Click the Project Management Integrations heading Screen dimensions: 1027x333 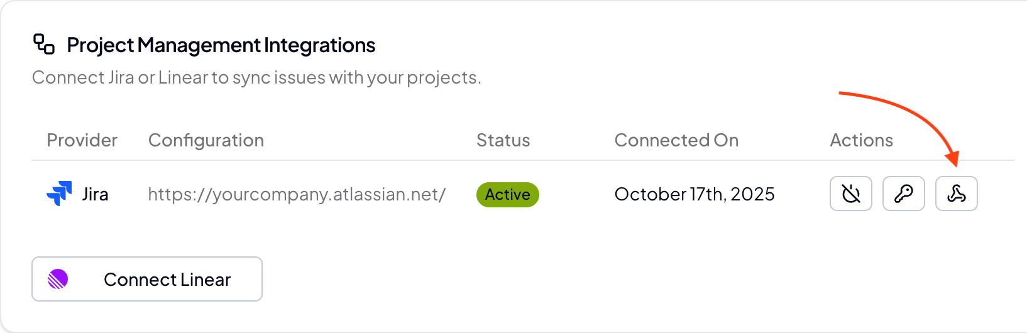(221, 45)
